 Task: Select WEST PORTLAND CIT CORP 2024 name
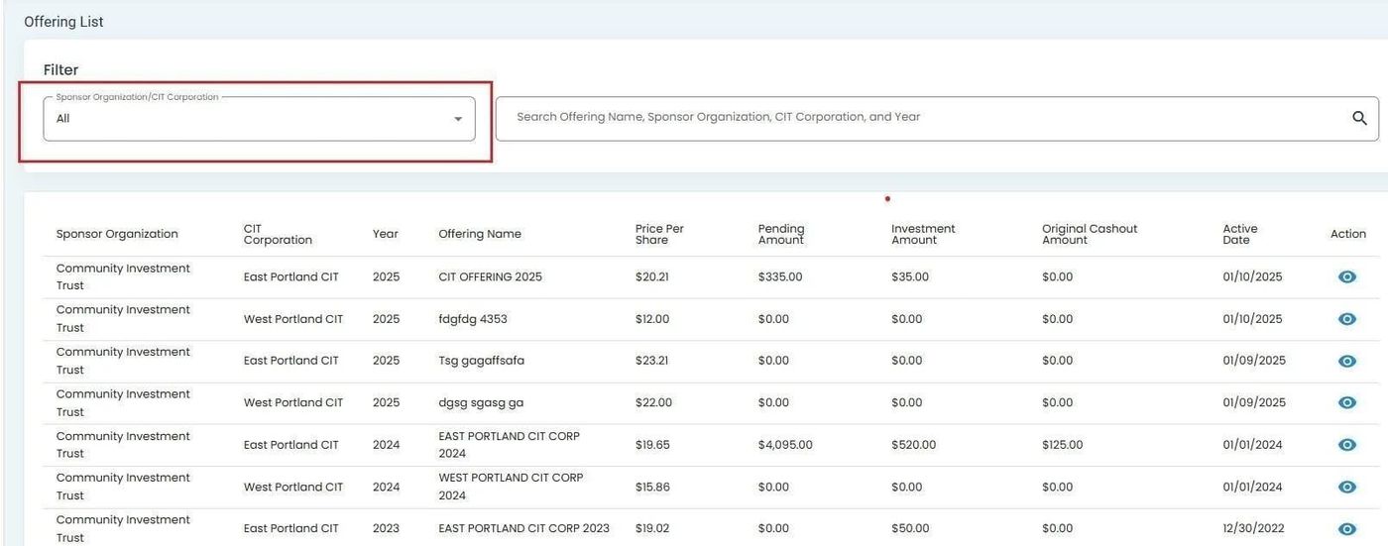512,487
